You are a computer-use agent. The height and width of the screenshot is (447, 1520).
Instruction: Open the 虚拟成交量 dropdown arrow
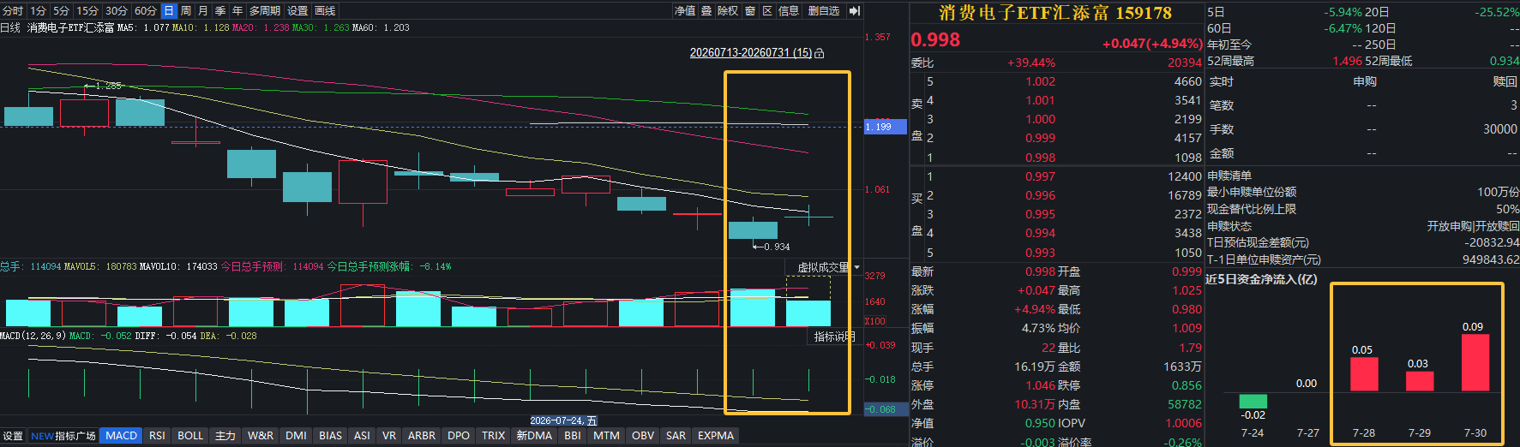coord(856,267)
